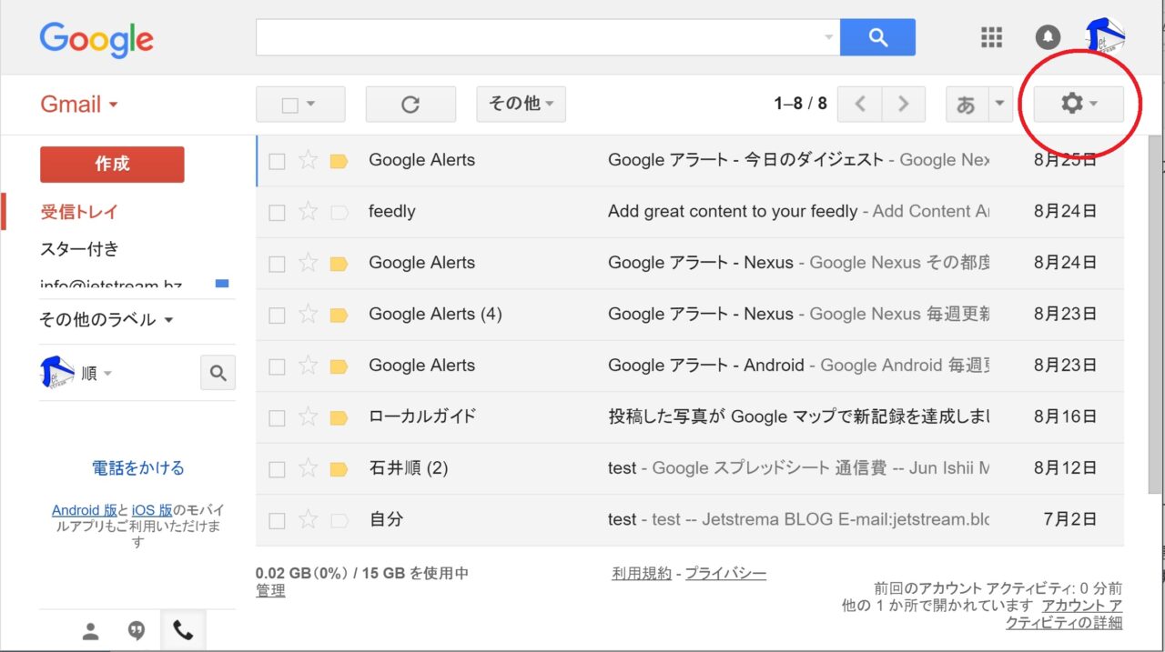
Task: Check the 自分 email row checkbox
Action: pyautogui.click(x=278, y=521)
